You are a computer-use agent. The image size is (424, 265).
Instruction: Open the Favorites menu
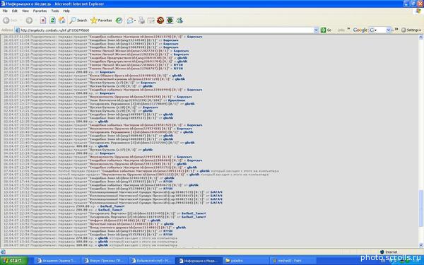[40, 11]
